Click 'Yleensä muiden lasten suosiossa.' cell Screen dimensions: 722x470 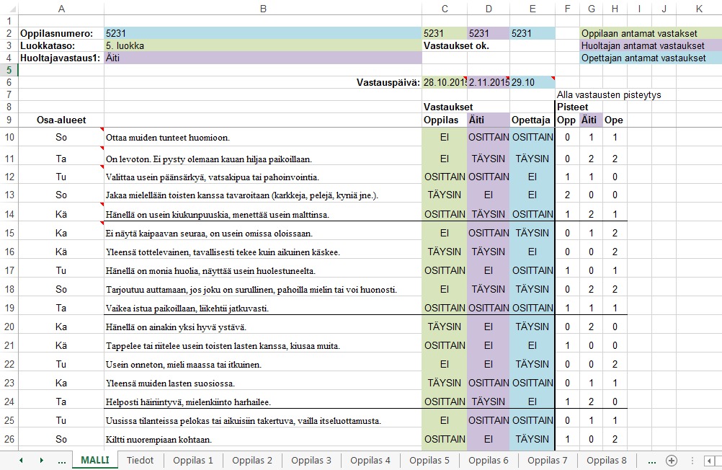(263, 383)
